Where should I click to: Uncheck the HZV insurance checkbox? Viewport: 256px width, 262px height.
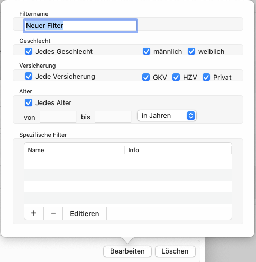click(176, 77)
